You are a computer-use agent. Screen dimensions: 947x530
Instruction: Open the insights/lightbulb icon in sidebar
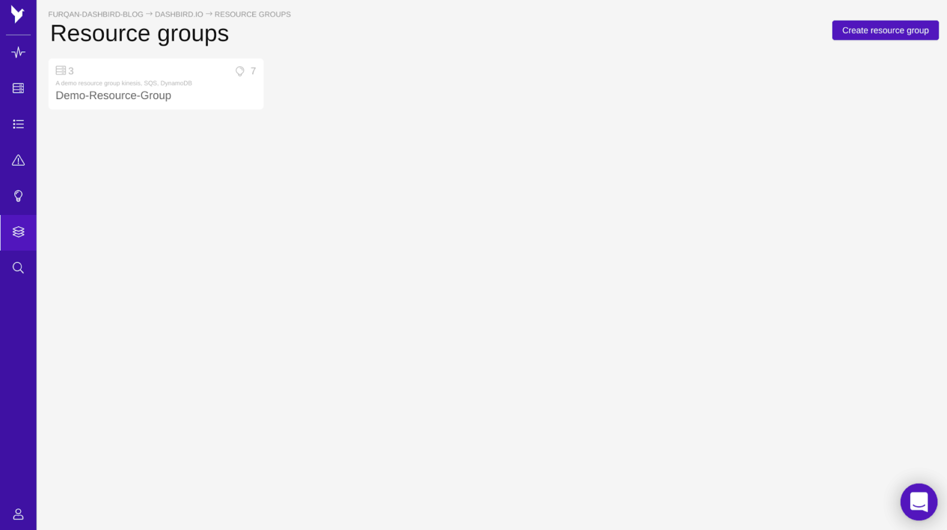coord(18,196)
